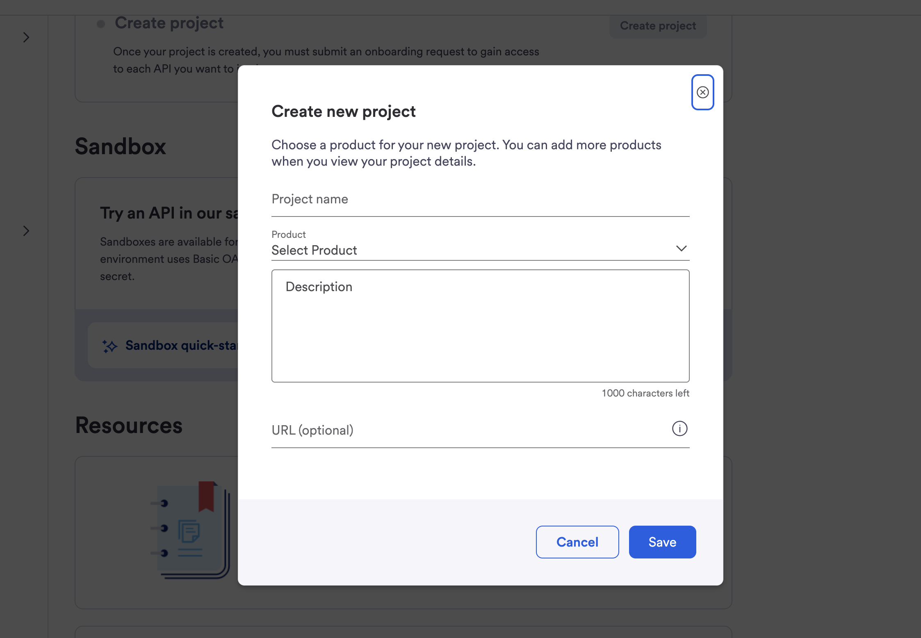The image size is (921, 638).
Task: Click the background Create project button
Action: click(658, 26)
